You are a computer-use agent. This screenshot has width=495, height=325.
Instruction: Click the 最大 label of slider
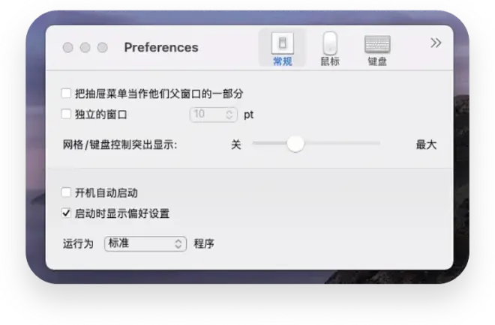click(426, 145)
